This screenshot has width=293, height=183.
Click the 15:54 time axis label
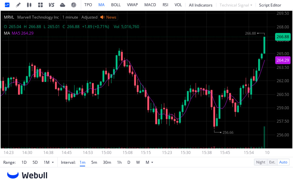[x=249, y=153]
